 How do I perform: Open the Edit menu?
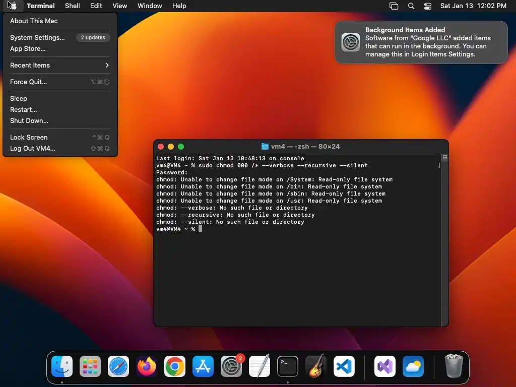click(x=96, y=6)
